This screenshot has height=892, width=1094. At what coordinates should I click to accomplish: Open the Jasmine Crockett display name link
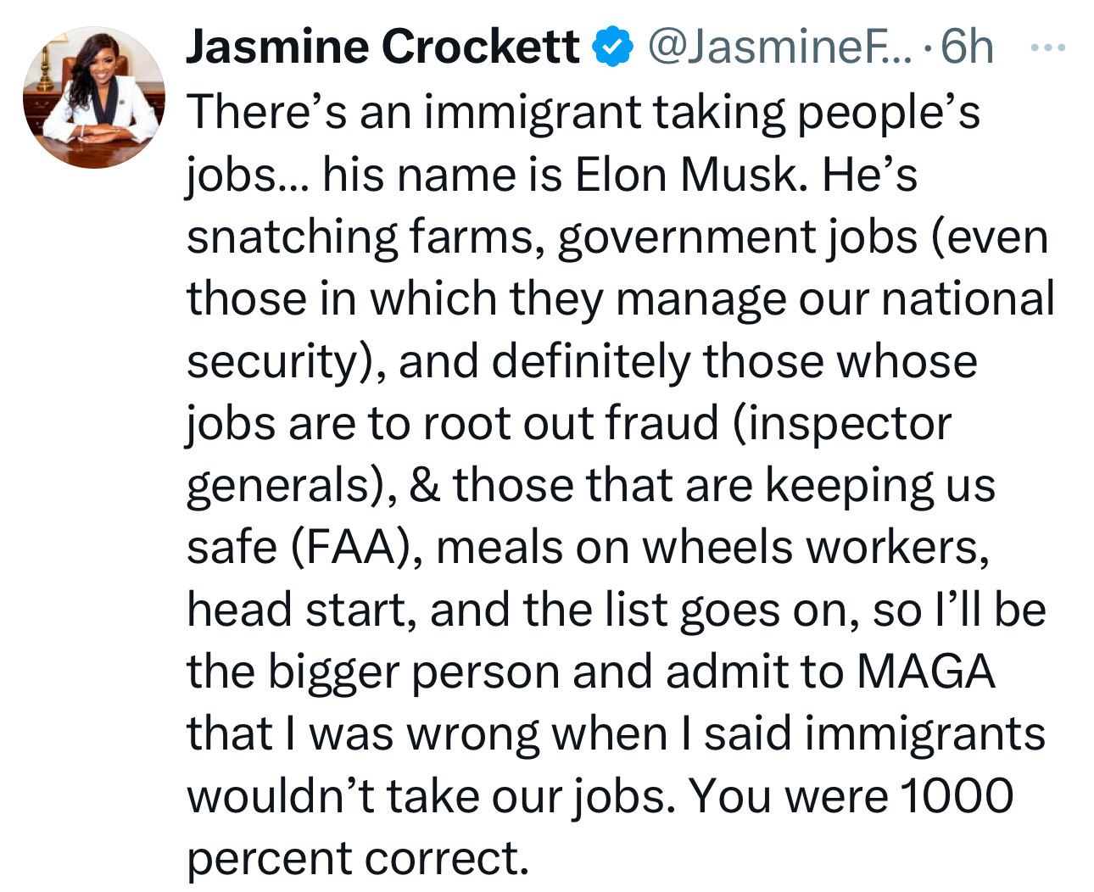[x=382, y=47]
